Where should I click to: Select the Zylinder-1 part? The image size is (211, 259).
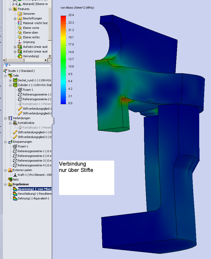(35, 85)
